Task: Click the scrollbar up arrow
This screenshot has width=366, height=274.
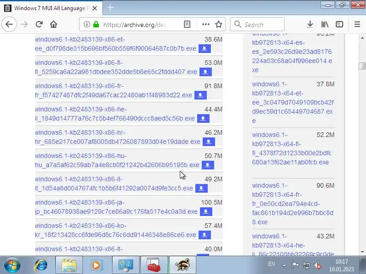Action: tap(362, 38)
